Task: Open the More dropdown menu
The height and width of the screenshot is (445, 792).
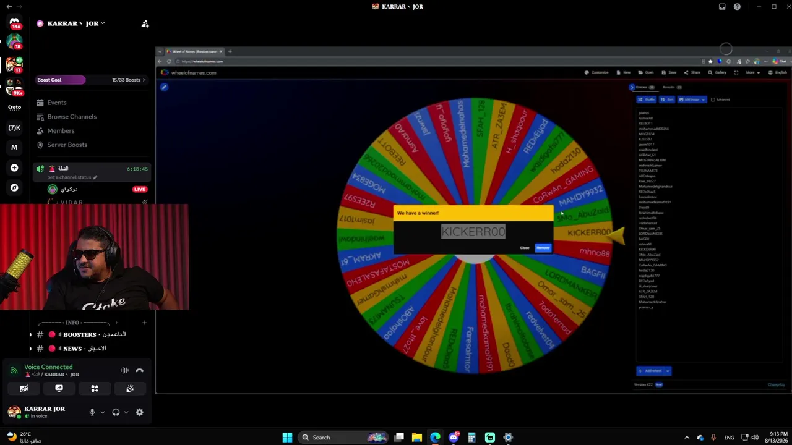Action: coord(752,72)
